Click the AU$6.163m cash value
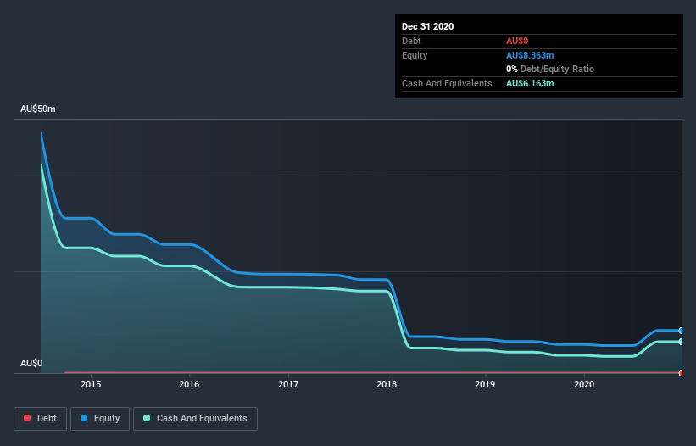Screen dimensions: 696x446 [x=530, y=83]
